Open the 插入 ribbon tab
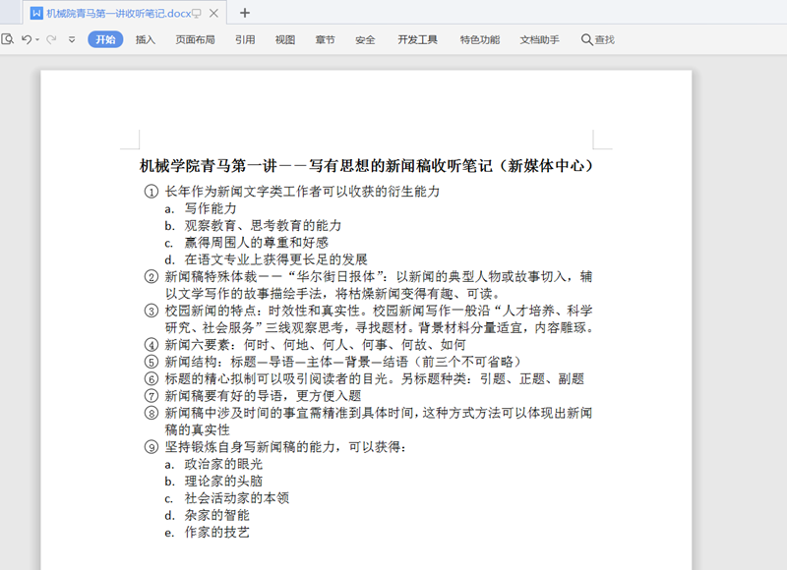The width and height of the screenshot is (787, 570). [146, 39]
